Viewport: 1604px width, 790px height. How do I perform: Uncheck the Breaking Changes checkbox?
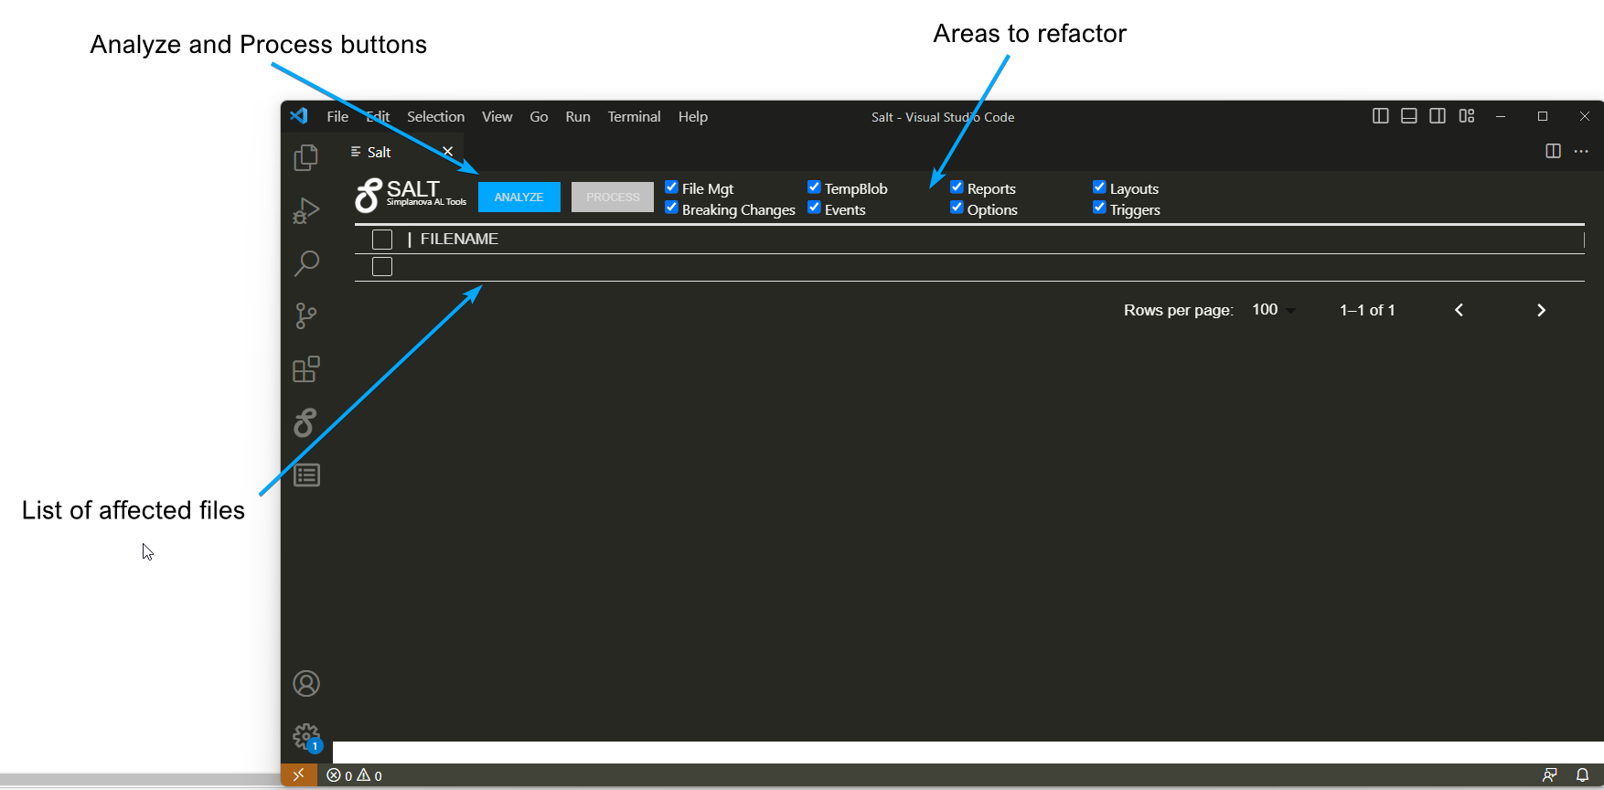pos(671,208)
